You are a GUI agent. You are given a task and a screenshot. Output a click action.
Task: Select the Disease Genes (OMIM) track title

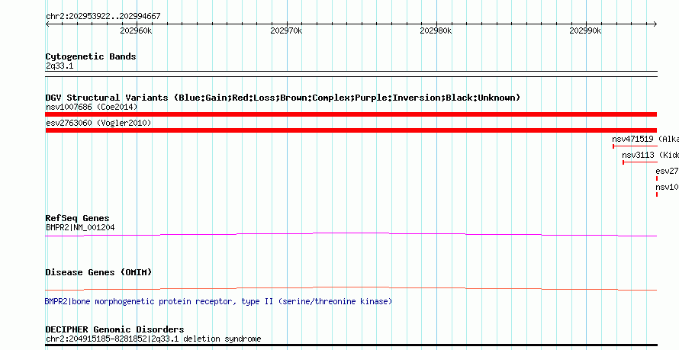(98, 272)
